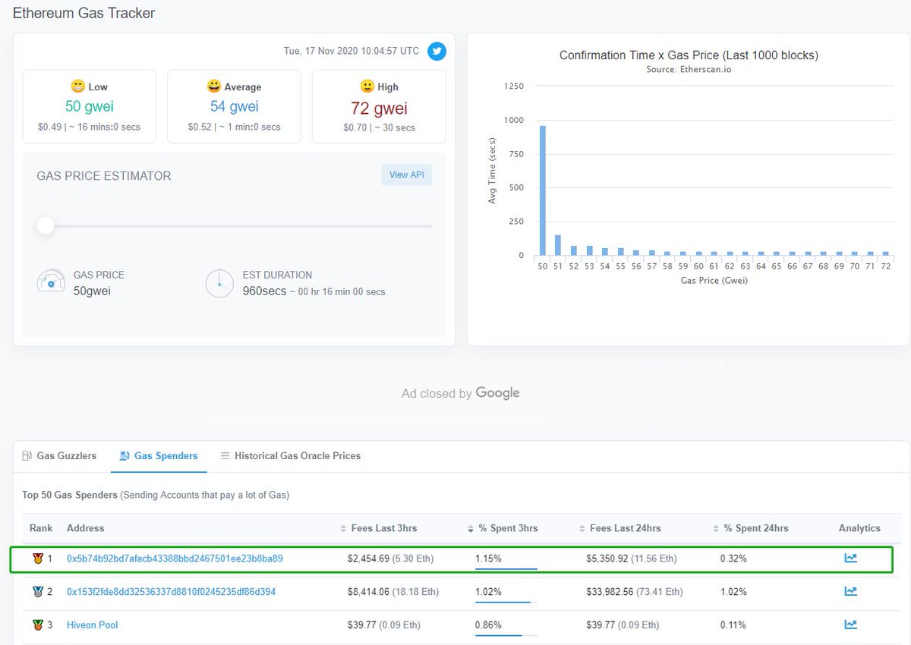
Task: Sort table by Fees Last 24hrs column
Action: 620,528
